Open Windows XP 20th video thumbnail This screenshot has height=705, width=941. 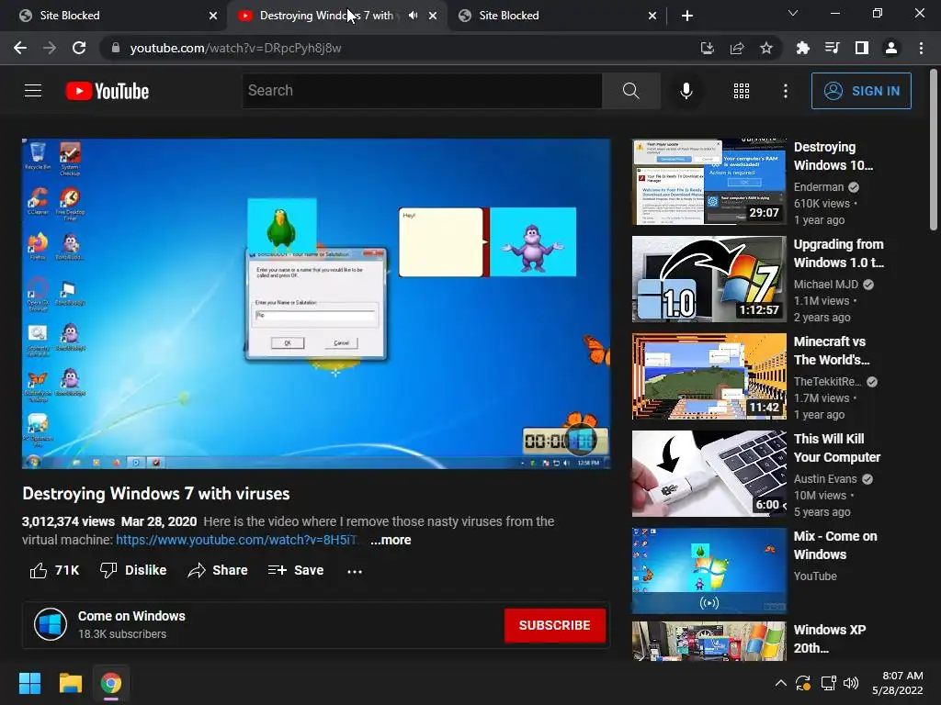[x=709, y=642]
